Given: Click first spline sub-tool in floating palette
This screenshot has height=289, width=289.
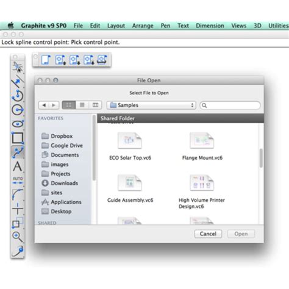Looking at the screenshot, I should click(x=46, y=60).
